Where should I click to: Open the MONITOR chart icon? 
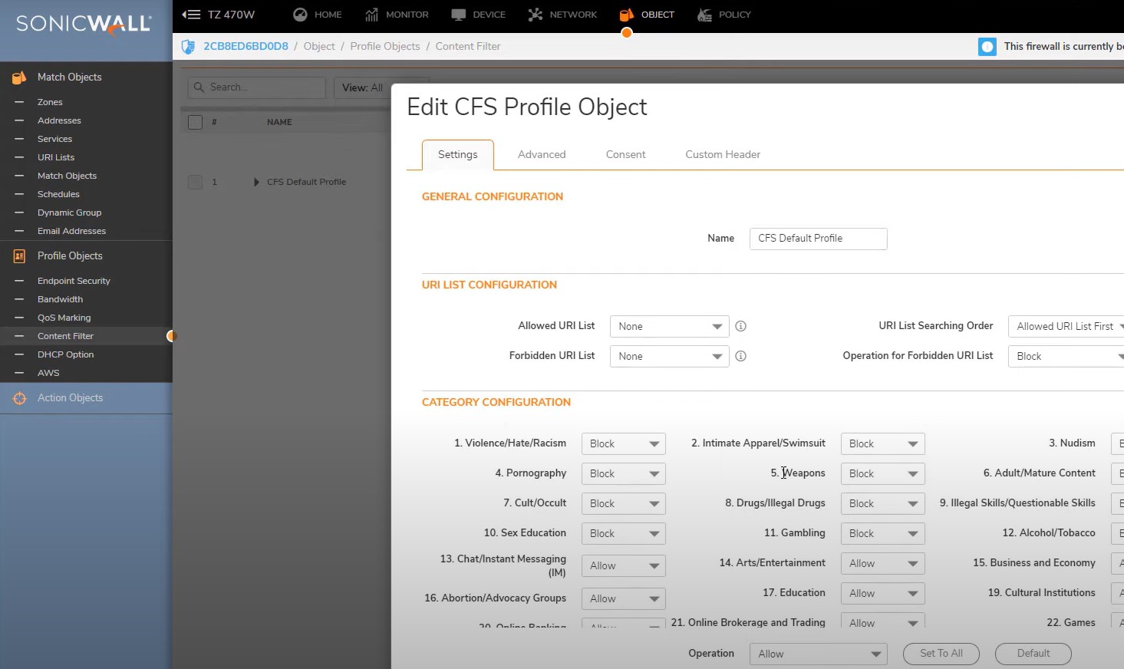[372, 15]
